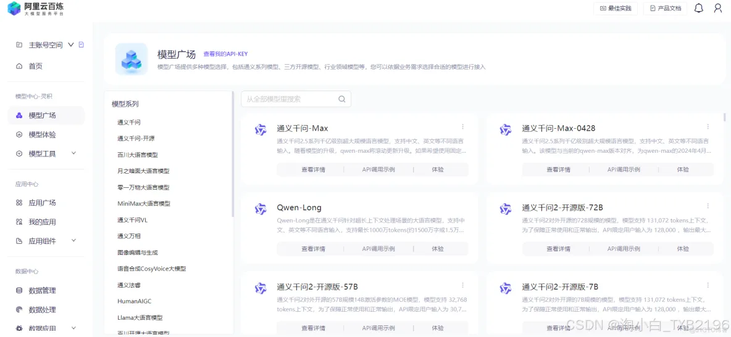Select 通义千问 in the model series list
This screenshot has width=731, height=337.
pyautogui.click(x=129, y=122)
